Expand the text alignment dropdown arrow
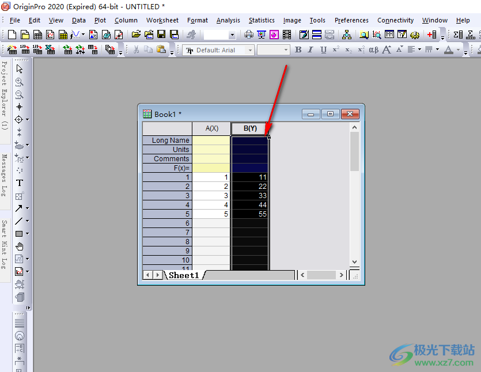Screen dimensions: 481x372 click(419, 50)
